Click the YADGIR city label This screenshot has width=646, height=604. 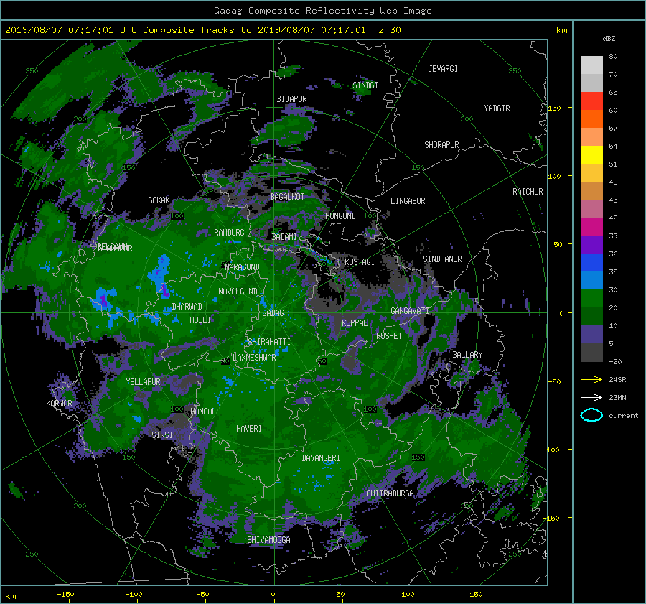pos(497,108)
